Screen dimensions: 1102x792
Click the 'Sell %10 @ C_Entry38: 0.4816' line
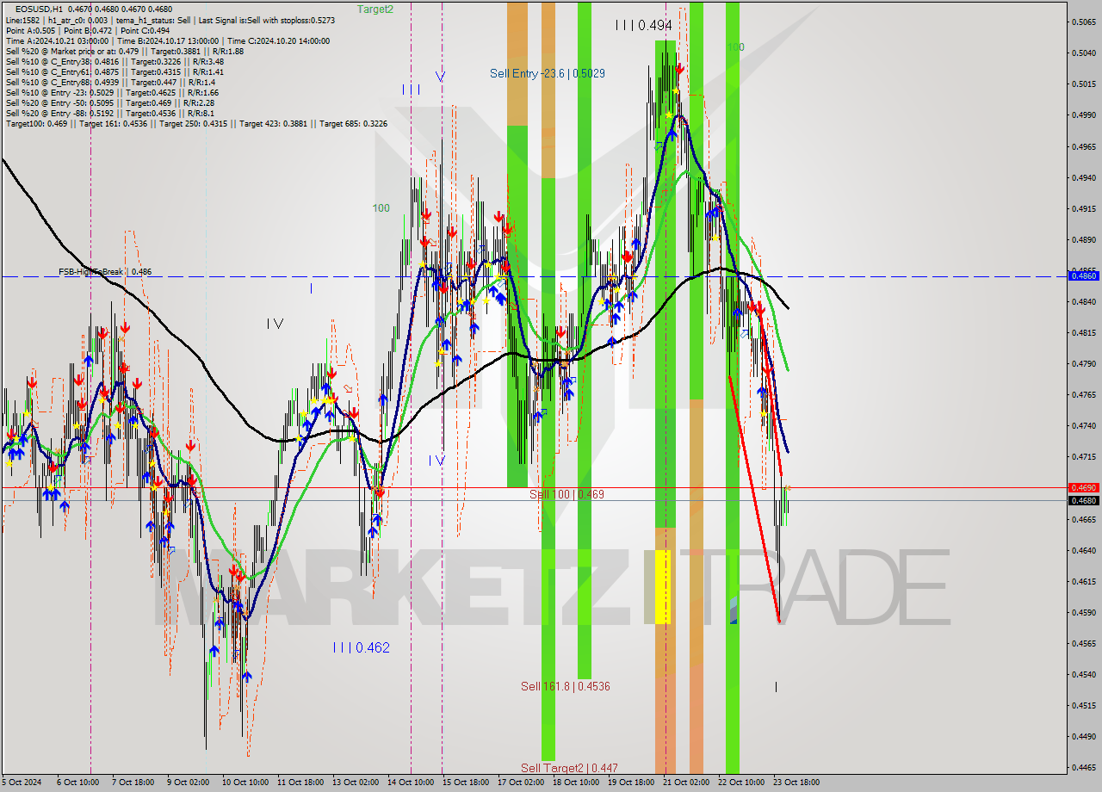point(115,61)
